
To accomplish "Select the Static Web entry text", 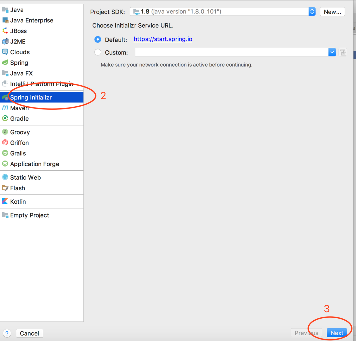I will click(x=26, y=178).
